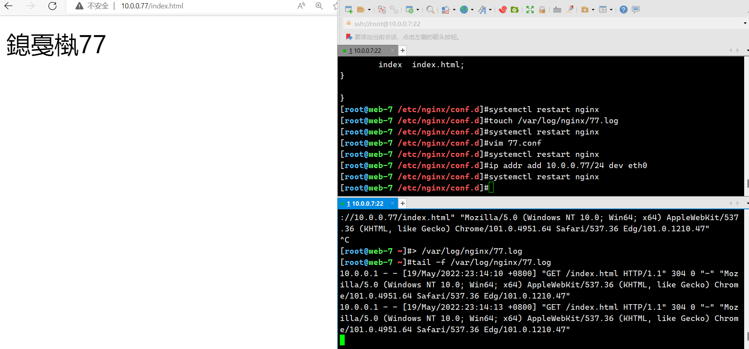Click the disconnect session icon
Screen dimensions: 749x349
382,10
